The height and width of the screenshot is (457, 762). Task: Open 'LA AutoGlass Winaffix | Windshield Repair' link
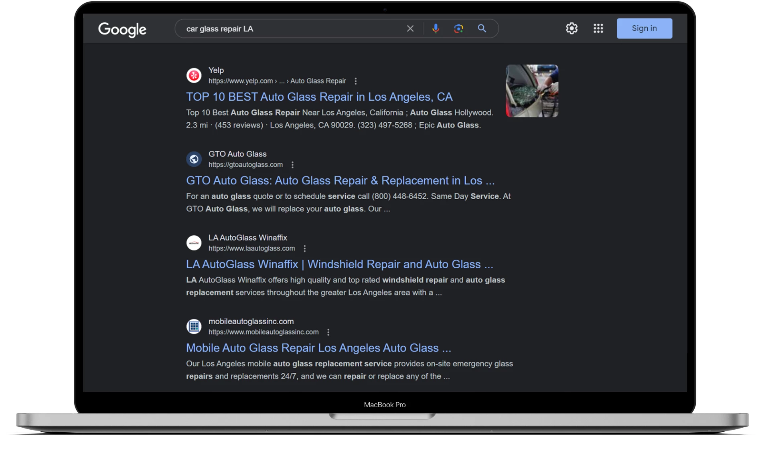(339, 264)
